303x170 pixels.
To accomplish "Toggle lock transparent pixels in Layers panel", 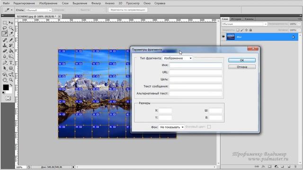I will 238,30.
